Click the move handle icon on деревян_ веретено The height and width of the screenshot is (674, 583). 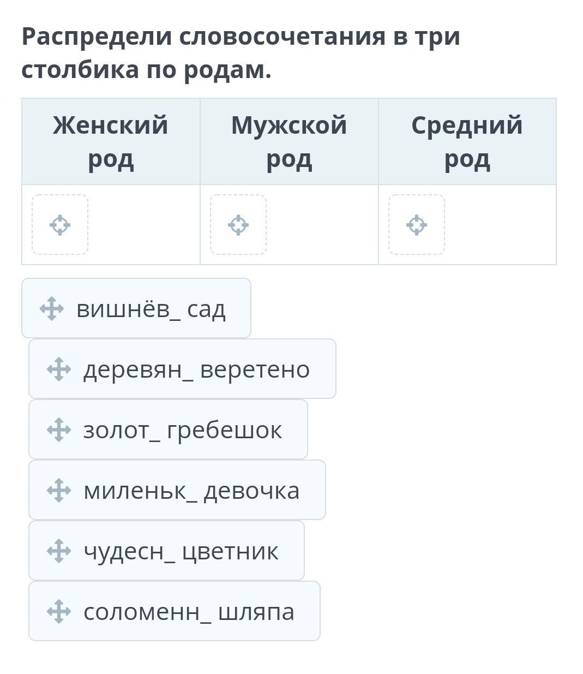click(x=59, y=369)
